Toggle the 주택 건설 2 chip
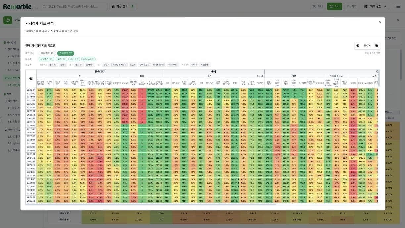 coord(144,65)
